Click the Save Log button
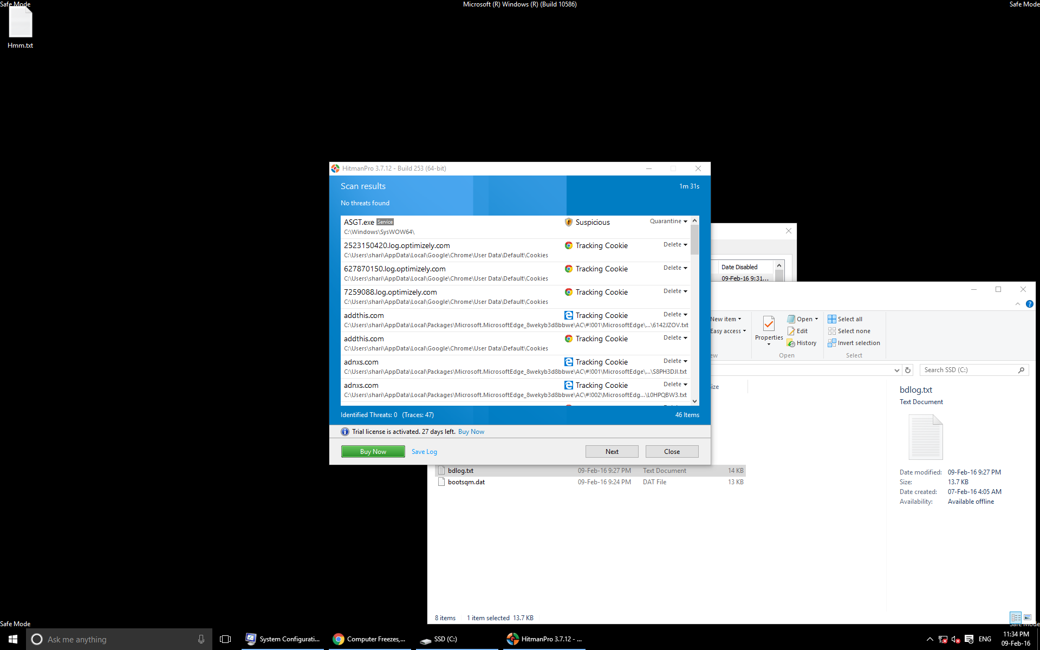 coord(425,451)
